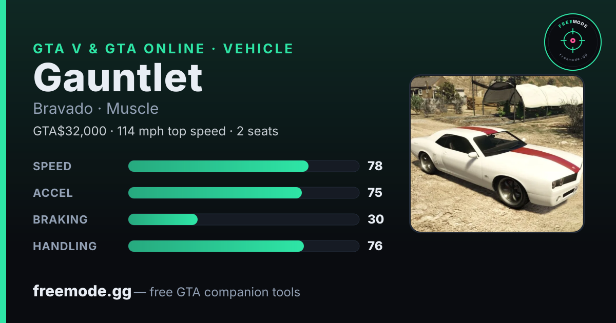Click the braking value 30
The height and width of the screenshot is (323, 616).
(376, 219)
